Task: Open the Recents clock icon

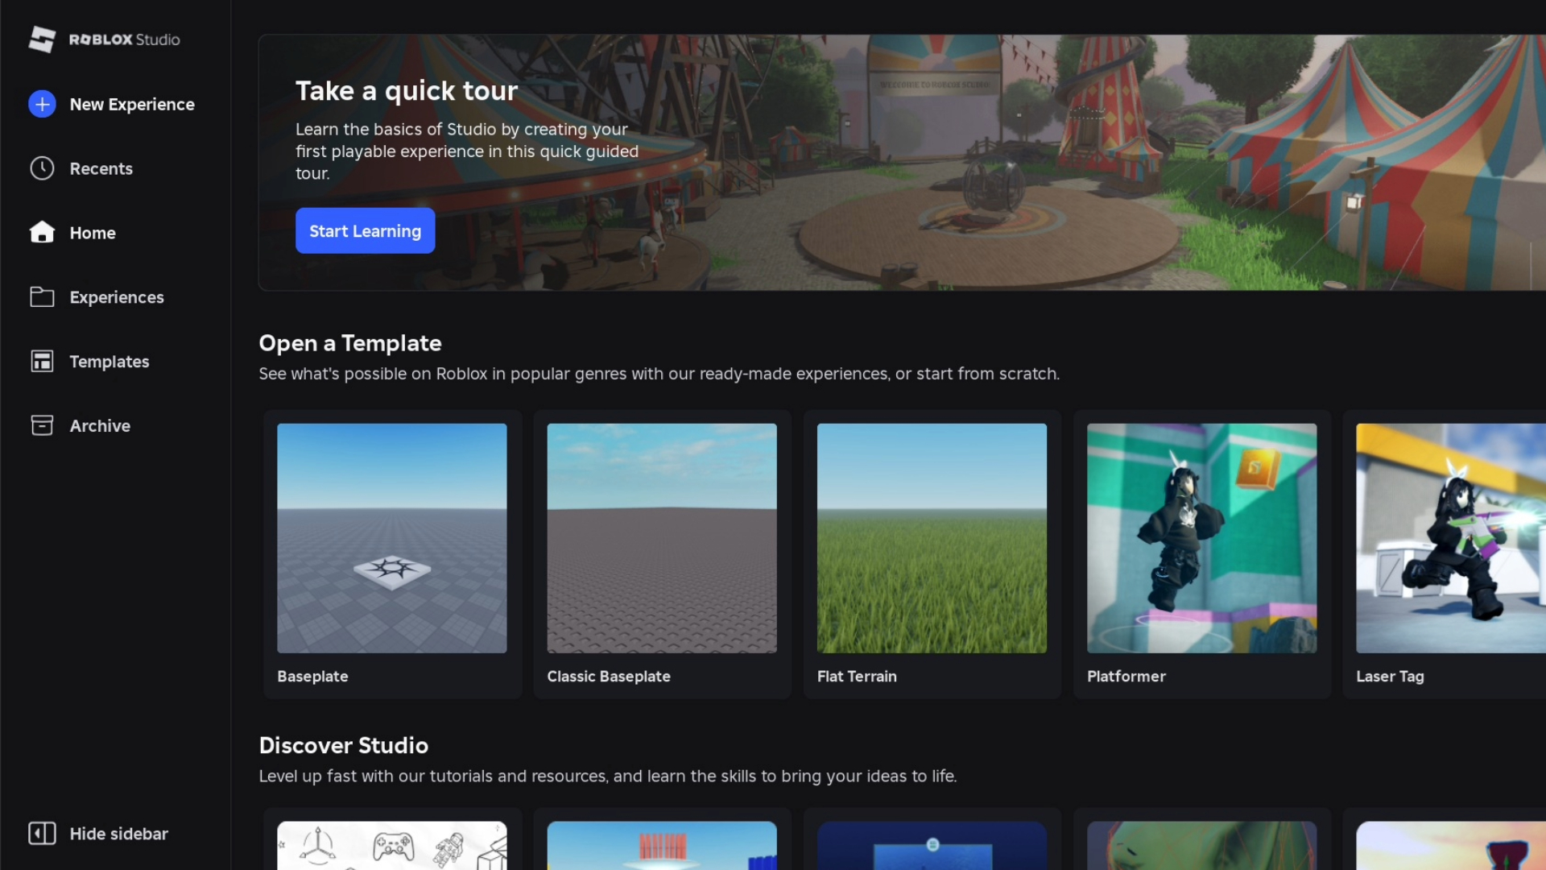Action: [x=42, y=168]
